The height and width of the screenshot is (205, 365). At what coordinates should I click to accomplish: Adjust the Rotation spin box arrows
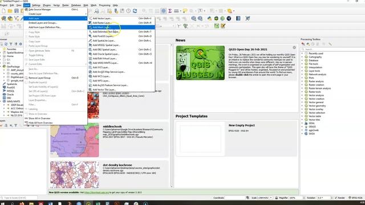point(332,198)
